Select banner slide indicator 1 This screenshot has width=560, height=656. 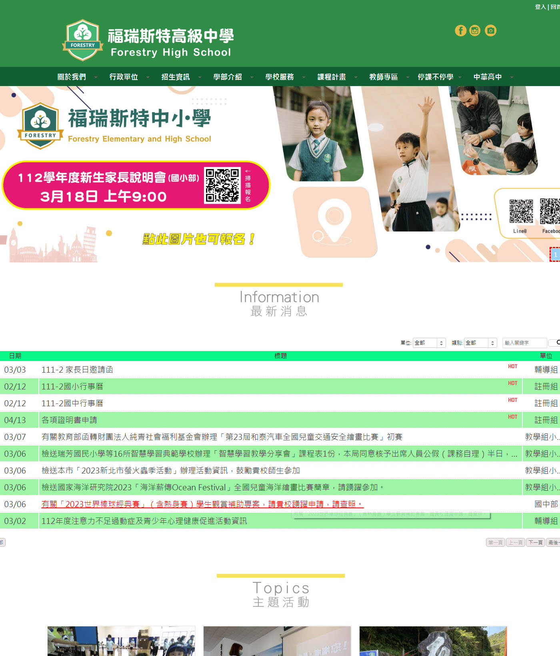point(555,255)
